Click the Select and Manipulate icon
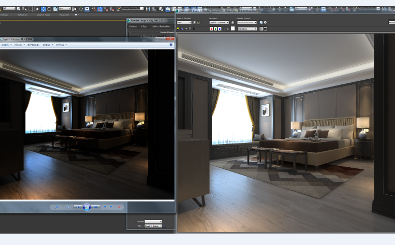The image size is (395, 245). click(x=81, y=9)
